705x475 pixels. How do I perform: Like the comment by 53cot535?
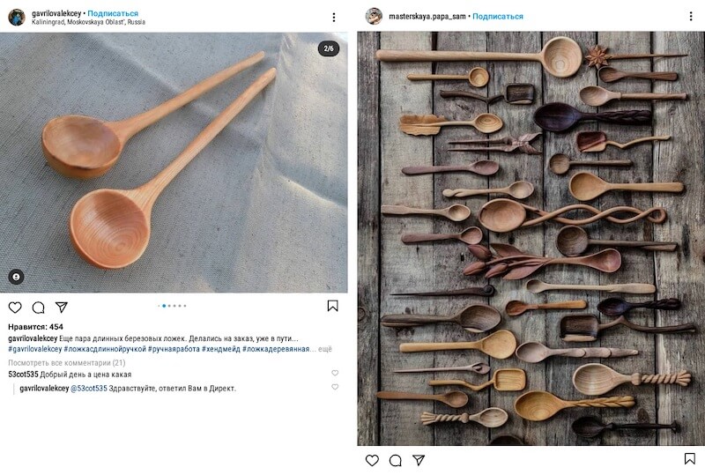click(x=335, y=374)
